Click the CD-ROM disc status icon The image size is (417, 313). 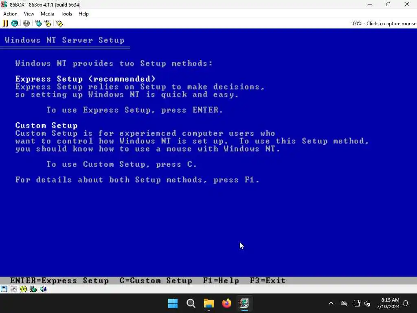tap(23, 289)
